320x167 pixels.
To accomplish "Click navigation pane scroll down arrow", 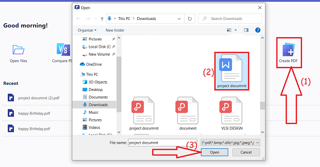I will coord(119,132).
